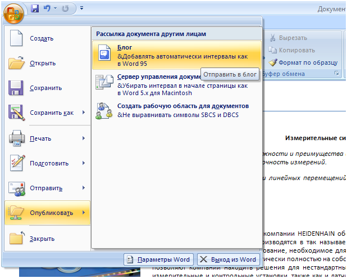Viewport: 347px width, 278px height.
Task: Select the Сохранить как menu entry
Action: pyautogui.click(x=52, y=113)
